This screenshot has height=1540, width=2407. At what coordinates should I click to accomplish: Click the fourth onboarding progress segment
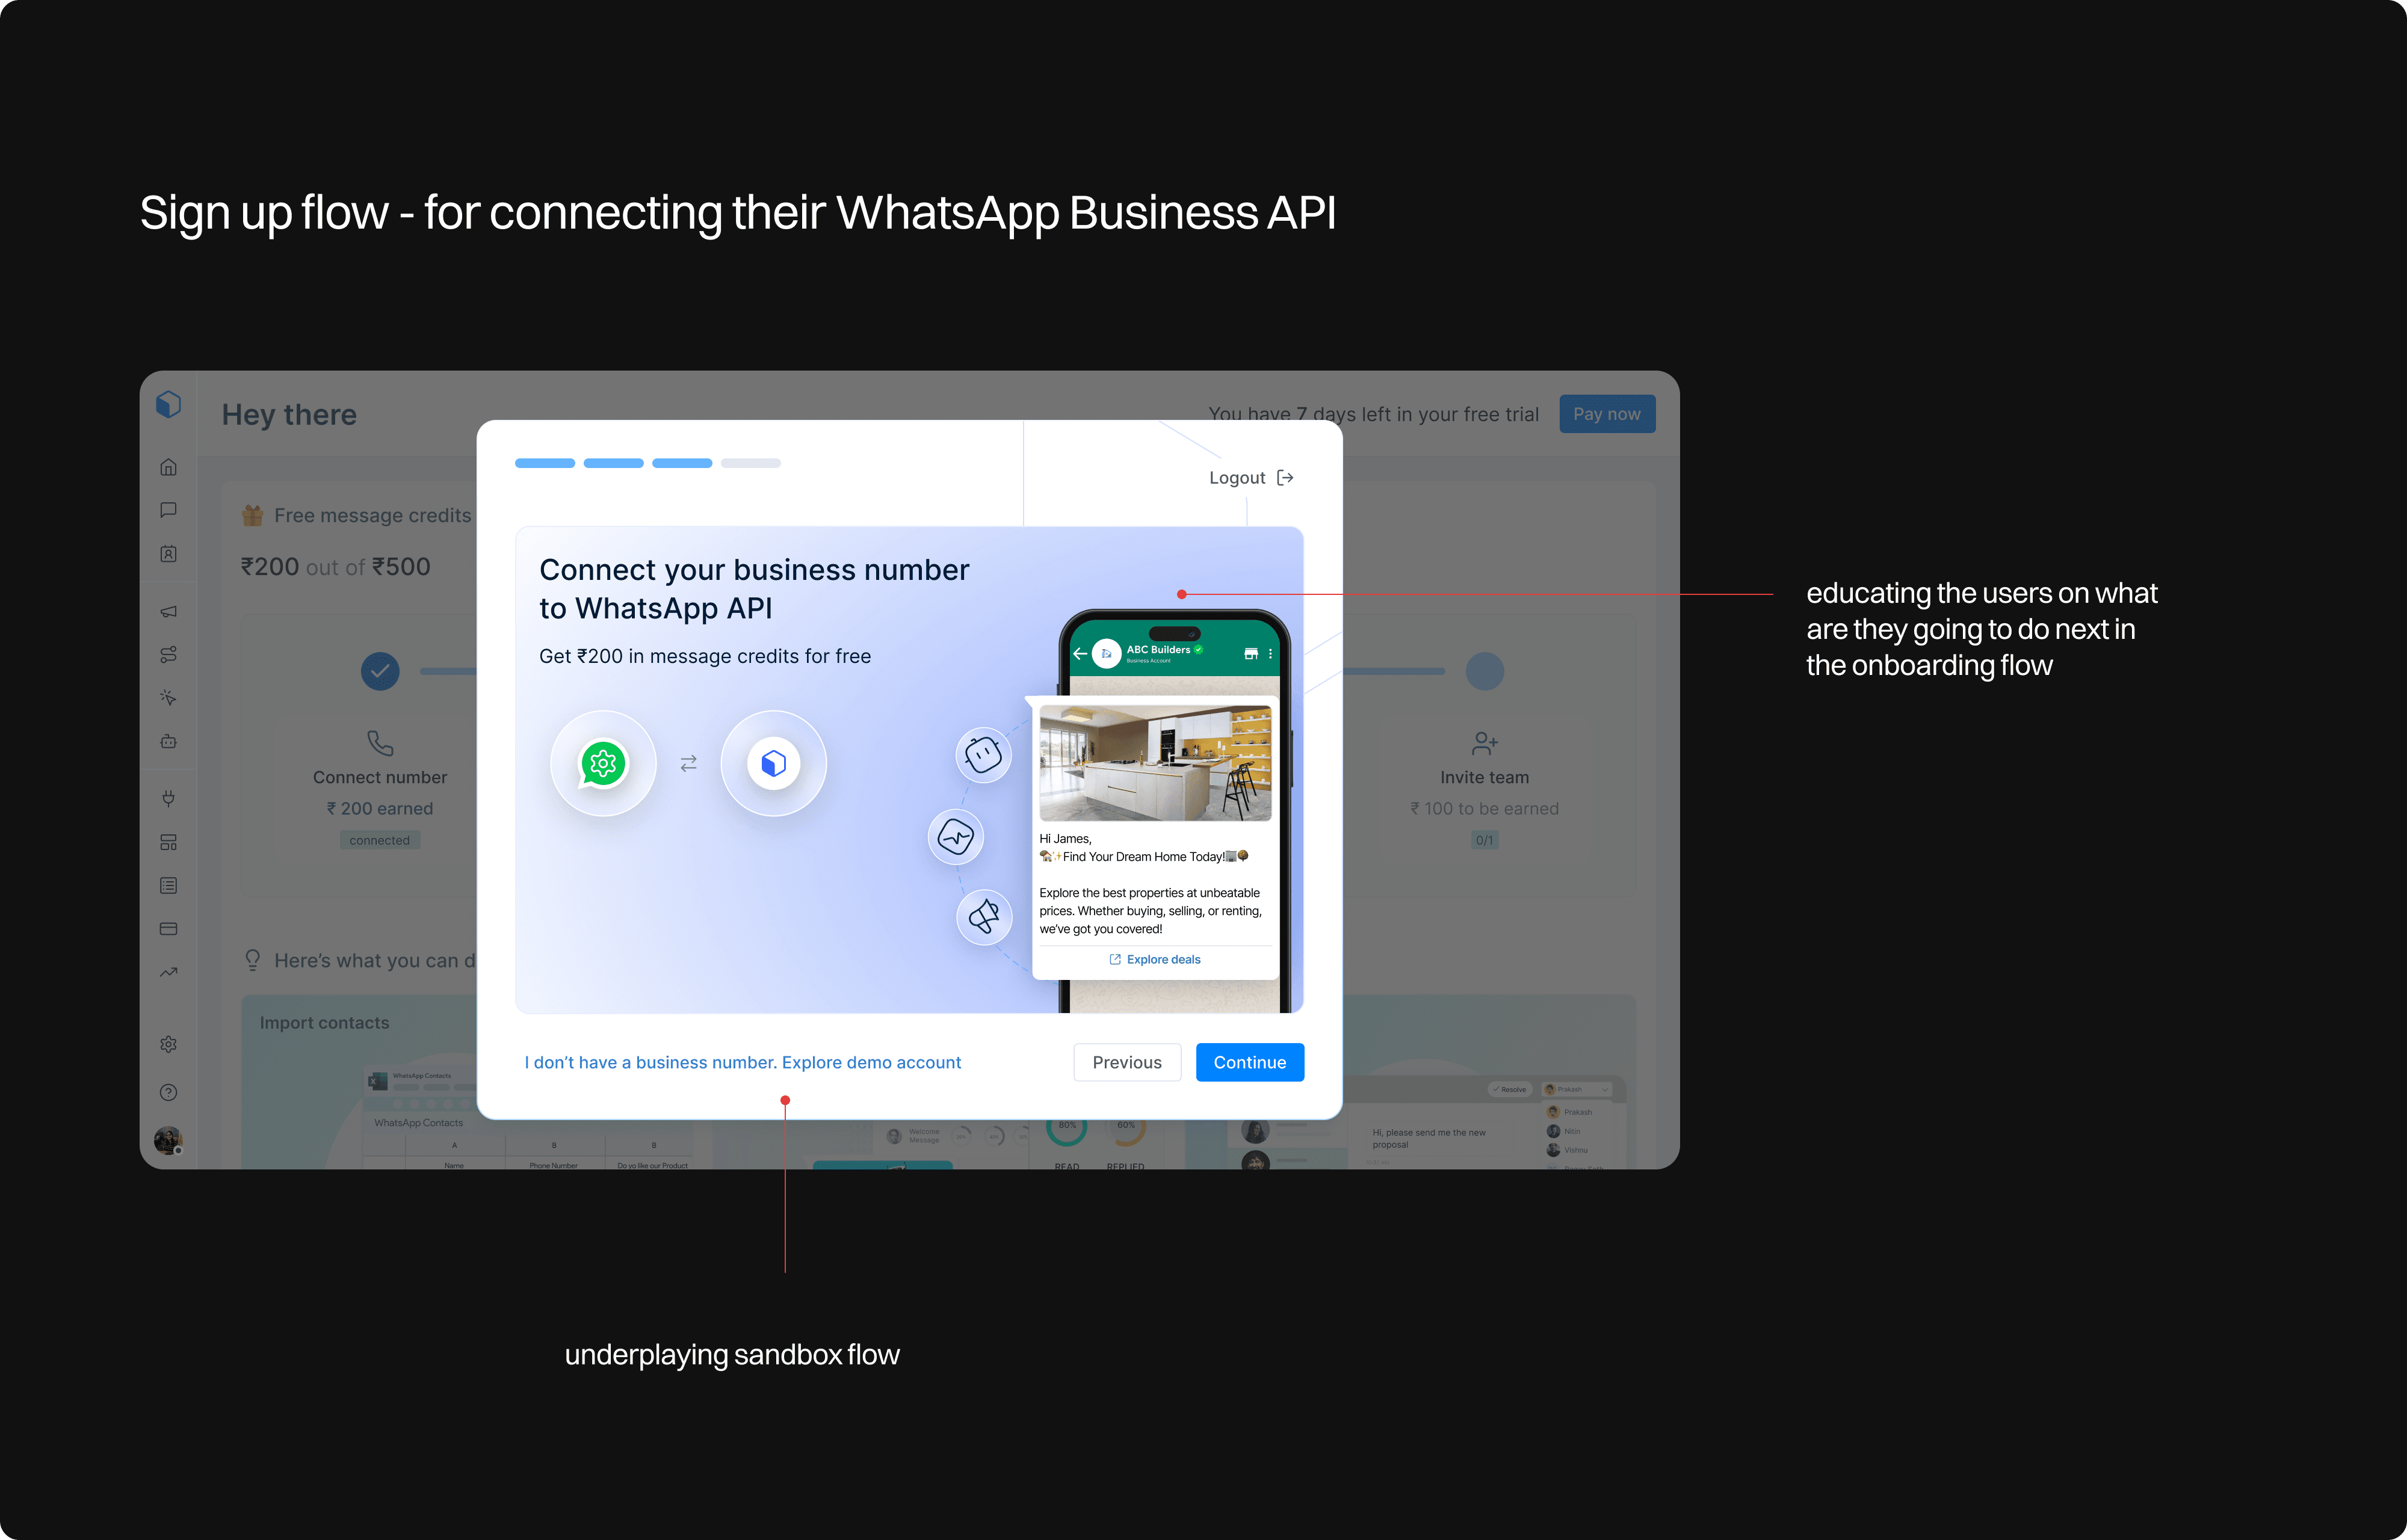750,463
